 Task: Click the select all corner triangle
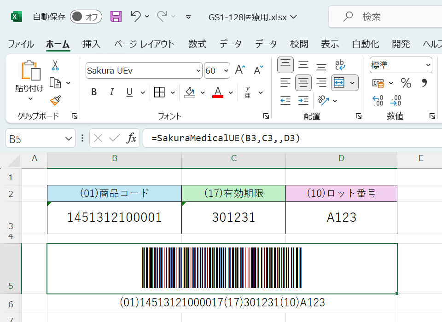point(13,161)
